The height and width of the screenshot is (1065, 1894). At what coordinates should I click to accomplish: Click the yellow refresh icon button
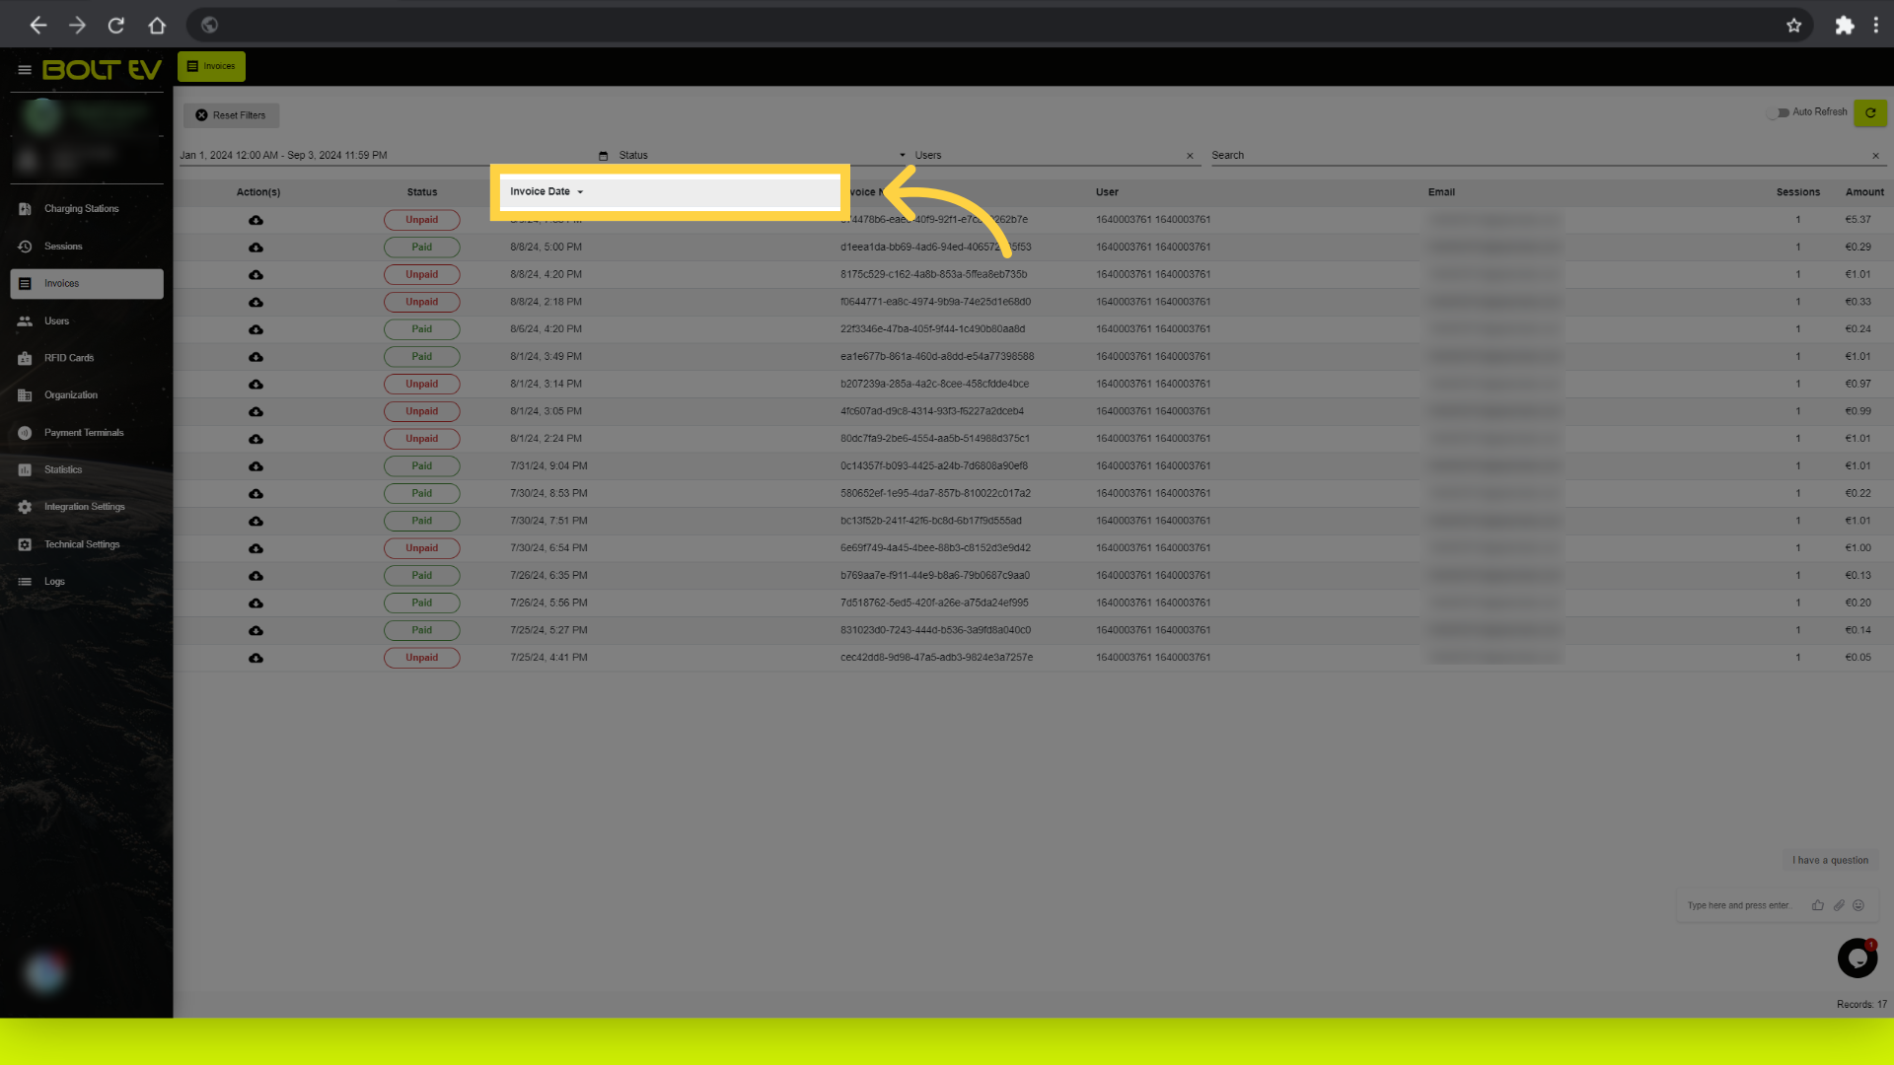tap(1869, 112)
